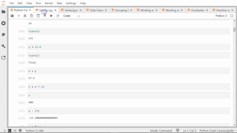Run the selected cell with the play icon
This screenshot has width=237, height=133.
[x=45, y=16]
